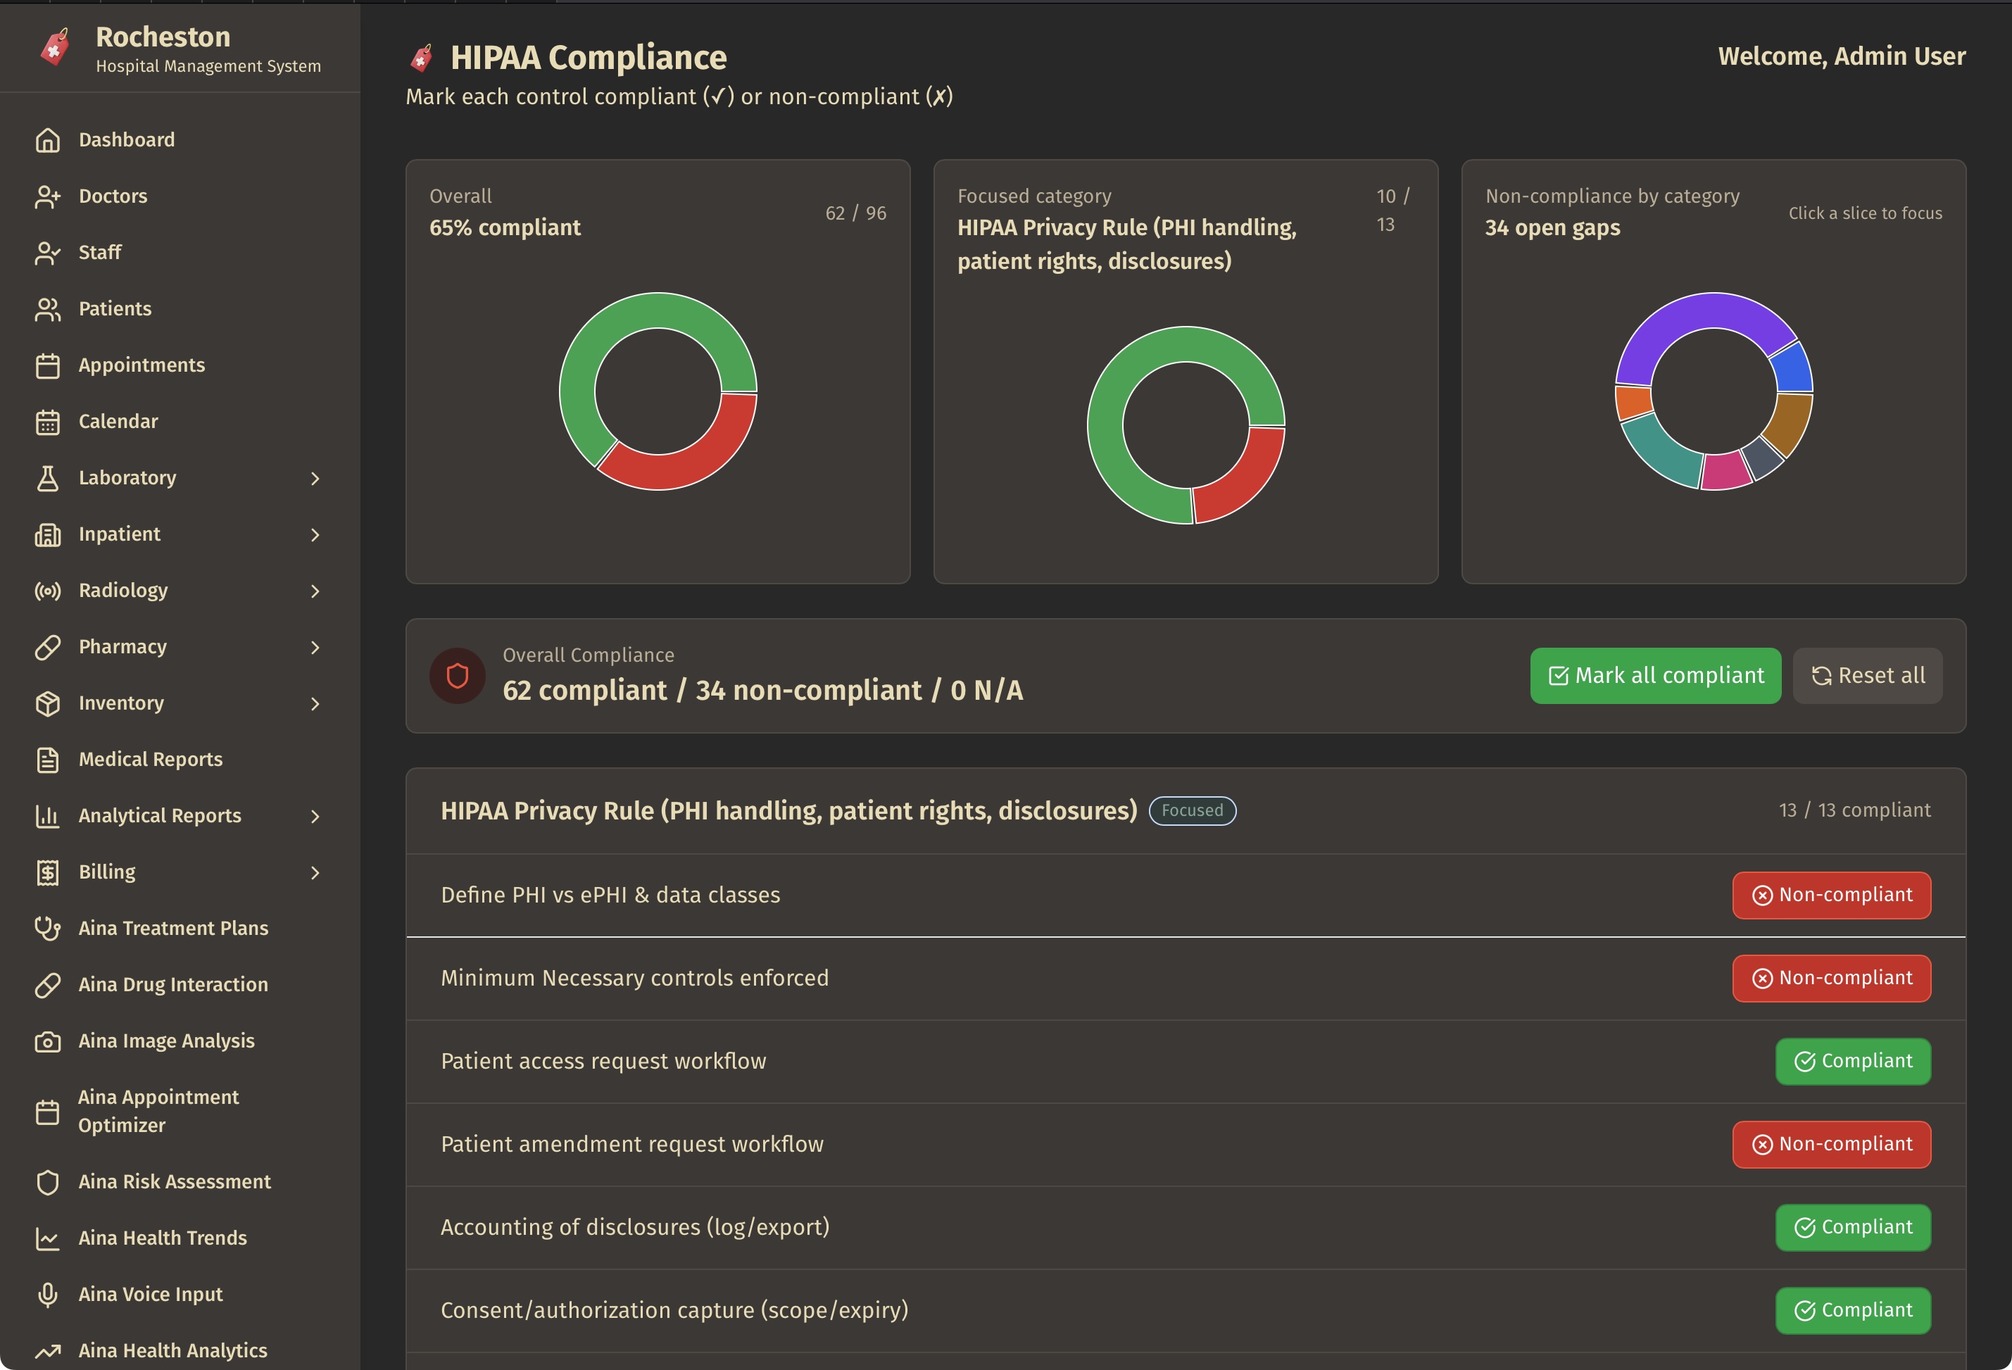The width and height of the screenshot is (2012, 1370).
Task: Open Medical Reports from the sidebar
Action: (150, 759)
